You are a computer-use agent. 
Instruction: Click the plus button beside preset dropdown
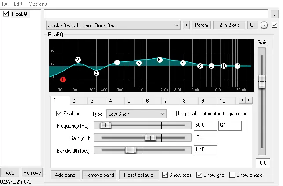pyautogui.click(x=186, y=25)
